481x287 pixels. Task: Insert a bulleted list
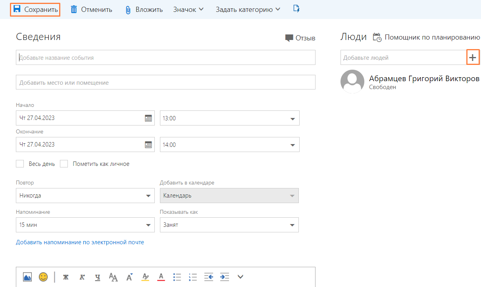coord(178,277)
